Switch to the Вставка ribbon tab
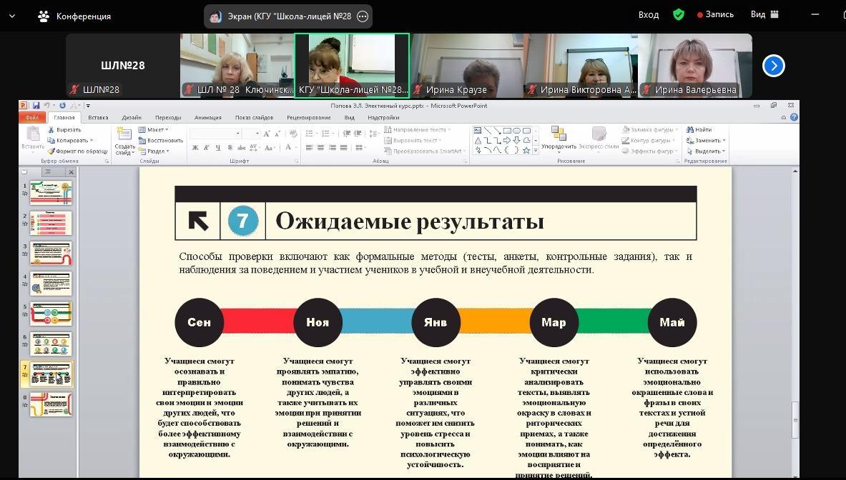The width and height of the screenshot is (846, 480). [98, 117]
